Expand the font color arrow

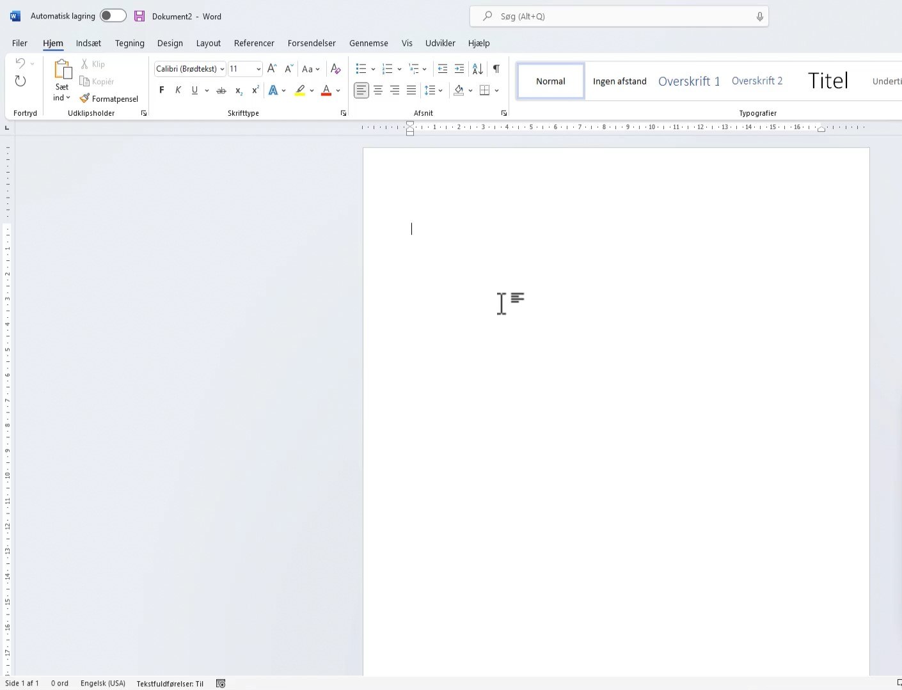tap(338, 90)
